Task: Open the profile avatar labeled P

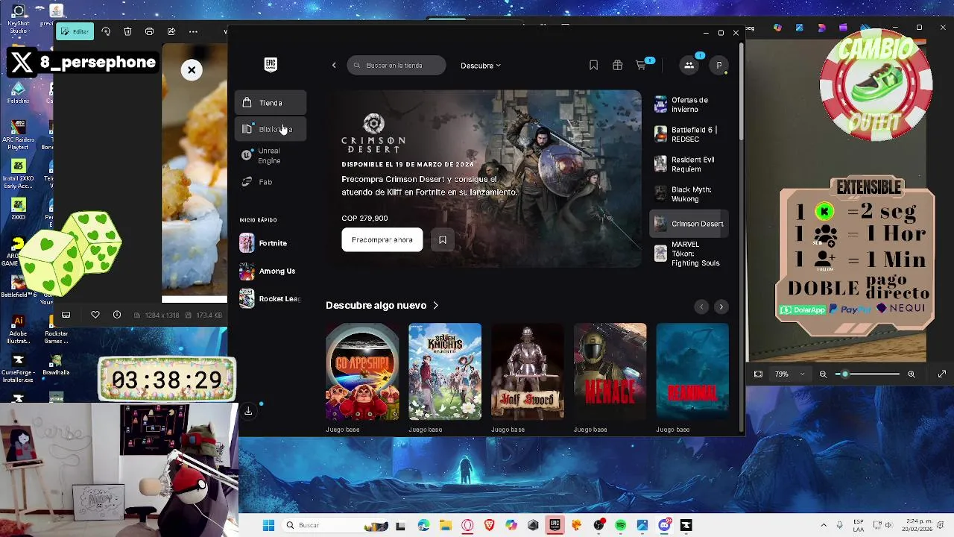Action: (718, 66)
